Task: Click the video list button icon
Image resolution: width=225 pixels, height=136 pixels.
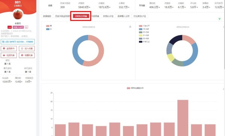Action: (x=4, y=55)
